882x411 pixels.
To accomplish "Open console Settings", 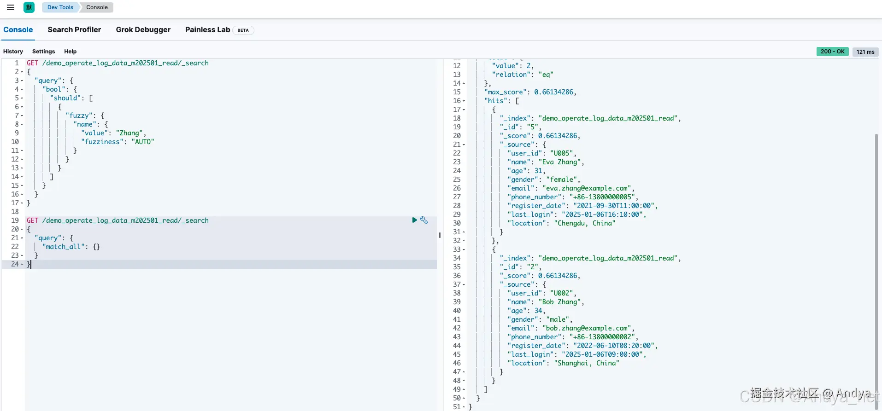I will [43, 52].
